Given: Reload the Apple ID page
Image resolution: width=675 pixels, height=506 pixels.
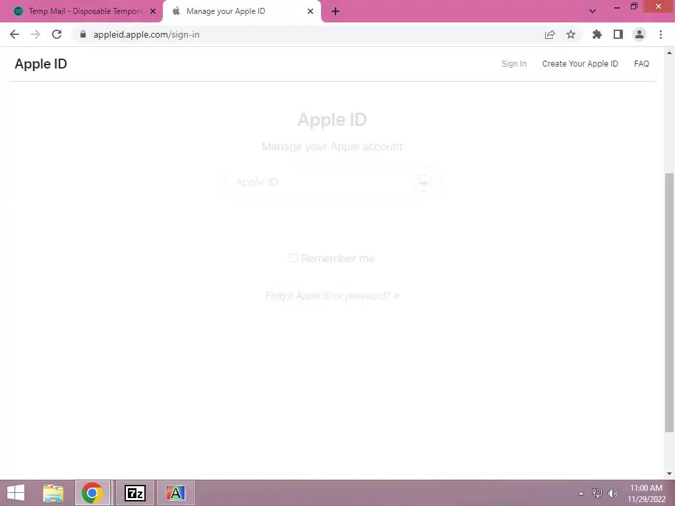Looking at the screenshot, I should click(57, 34).
